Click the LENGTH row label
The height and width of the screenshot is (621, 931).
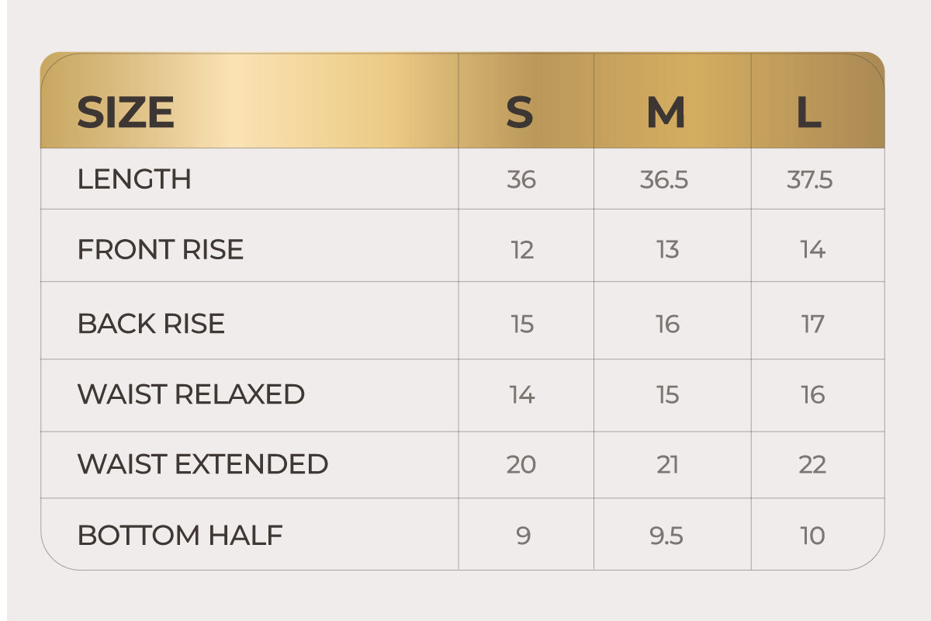[134, 179]
